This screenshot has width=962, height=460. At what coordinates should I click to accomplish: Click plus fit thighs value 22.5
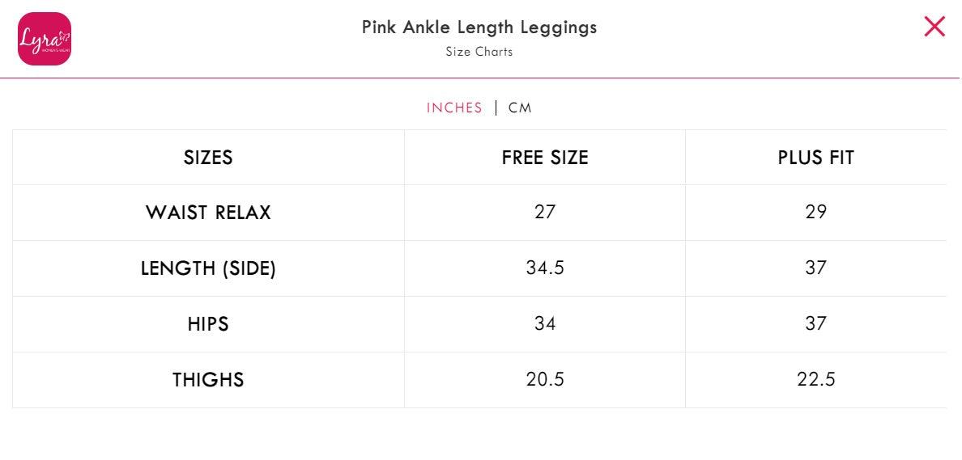pos(816,379)
